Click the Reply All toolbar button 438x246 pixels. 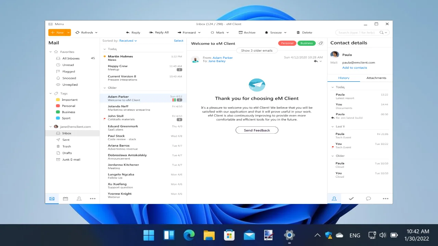tap(159, 32)
